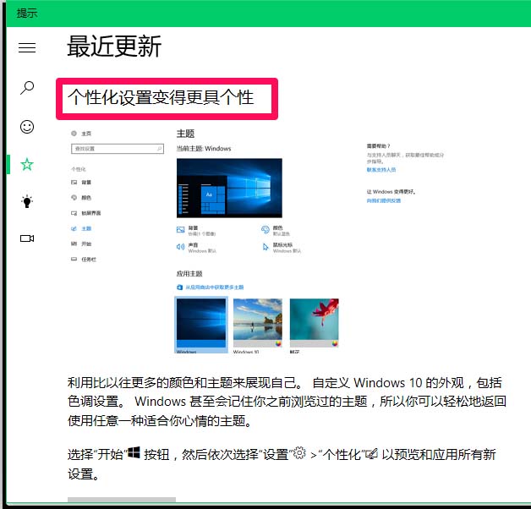The image size is (531, 509).
Task: Click the dark blue Windows theme thumbnail
Action: tap(201, 324)
